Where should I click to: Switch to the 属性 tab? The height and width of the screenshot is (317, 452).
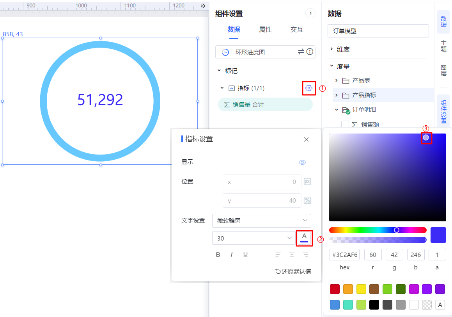(265, 29)
